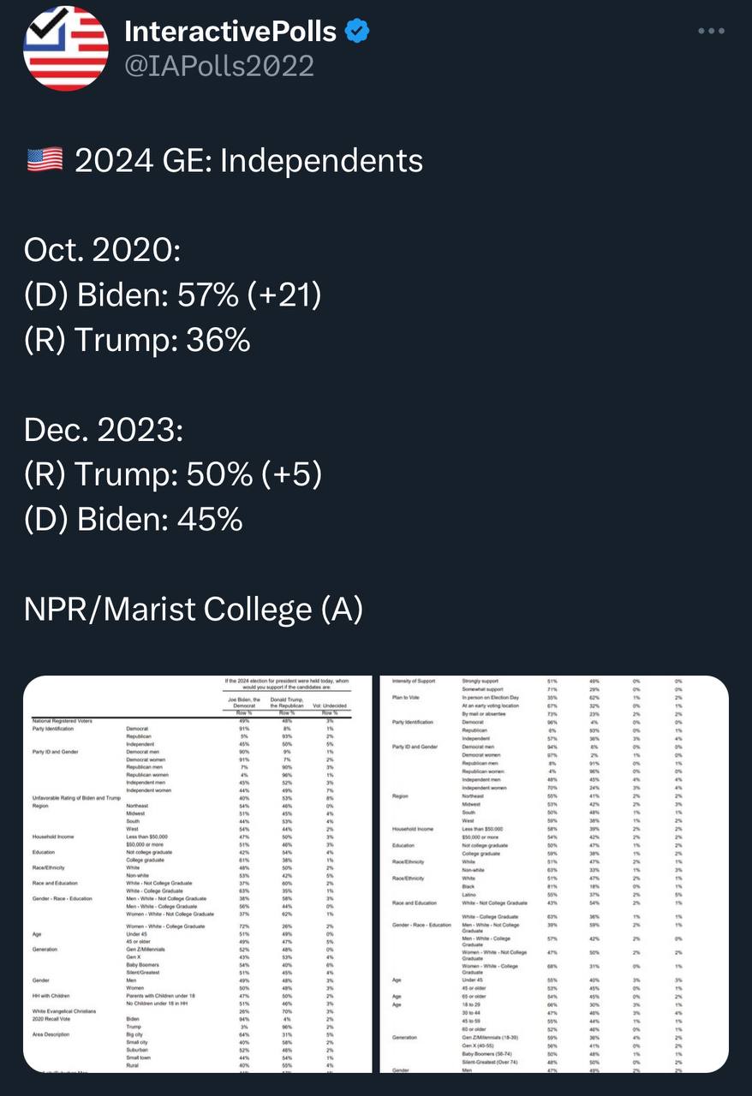Screen dimensions: 752x1096
Task: Click the "Trump: 36%" line
Action: coord(137,340)
